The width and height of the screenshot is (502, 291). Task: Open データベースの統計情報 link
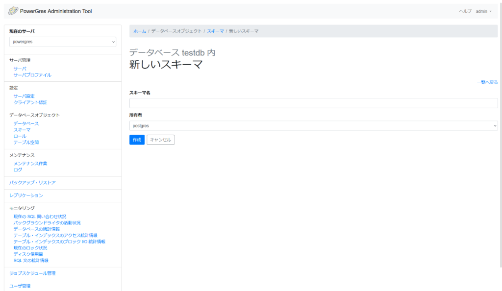click(x=36, y=229)
